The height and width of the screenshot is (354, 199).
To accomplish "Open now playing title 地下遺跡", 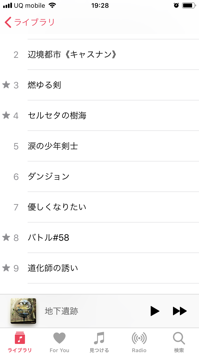I will (x=62, y=311).
